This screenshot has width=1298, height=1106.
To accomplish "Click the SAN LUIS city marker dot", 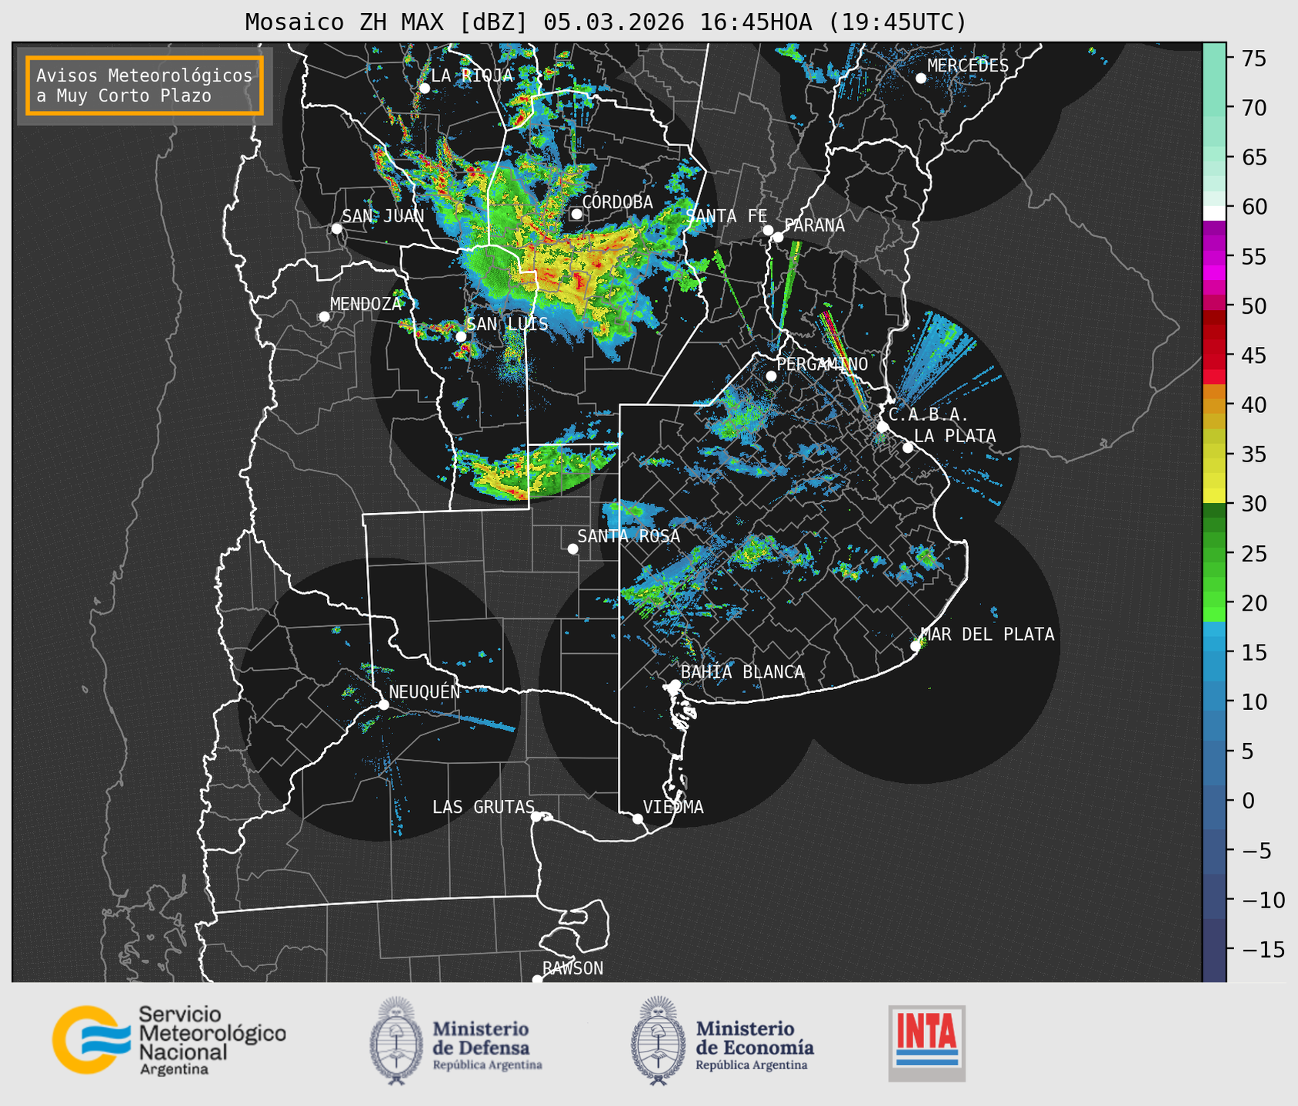I will (461, 336).
